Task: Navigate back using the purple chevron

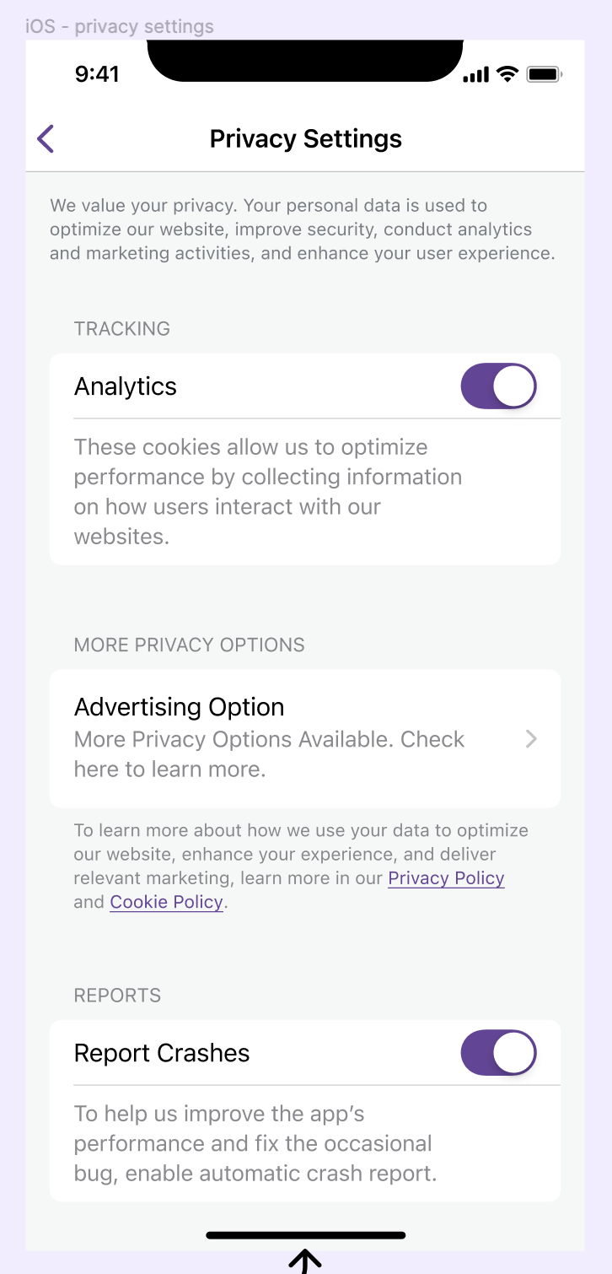Action: (45, 138)
